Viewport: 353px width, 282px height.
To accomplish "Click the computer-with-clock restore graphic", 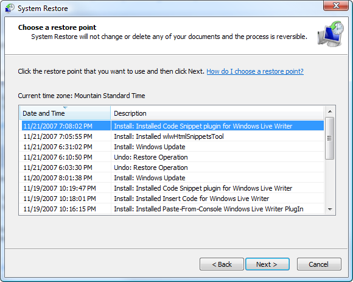I will (x=330, y=33).
